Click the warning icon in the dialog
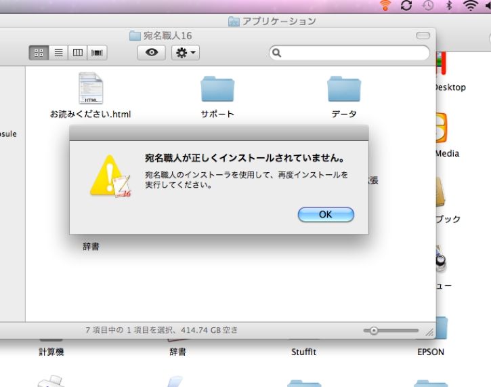 [110, 176]
